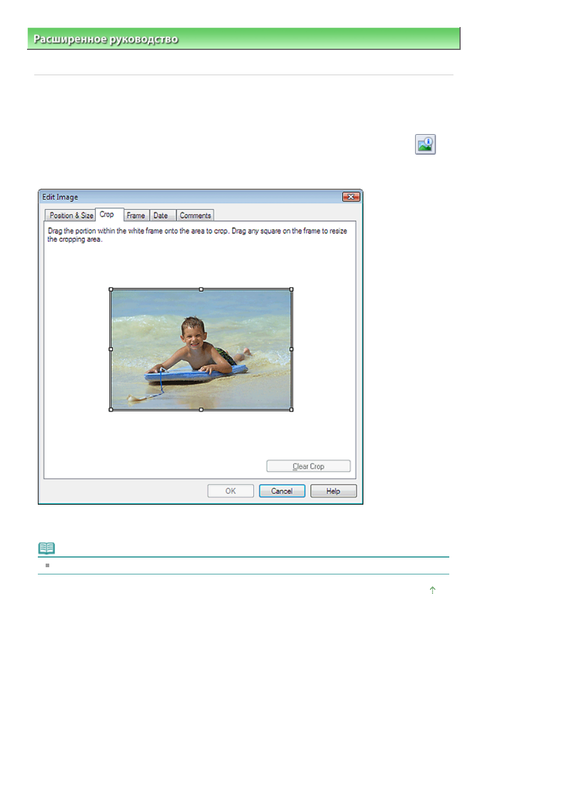Image resolution: width=573 pixels, height=812 pixels.
Task: Click the 'Расширенное руководство' header banner
Action: coord(244,38)
